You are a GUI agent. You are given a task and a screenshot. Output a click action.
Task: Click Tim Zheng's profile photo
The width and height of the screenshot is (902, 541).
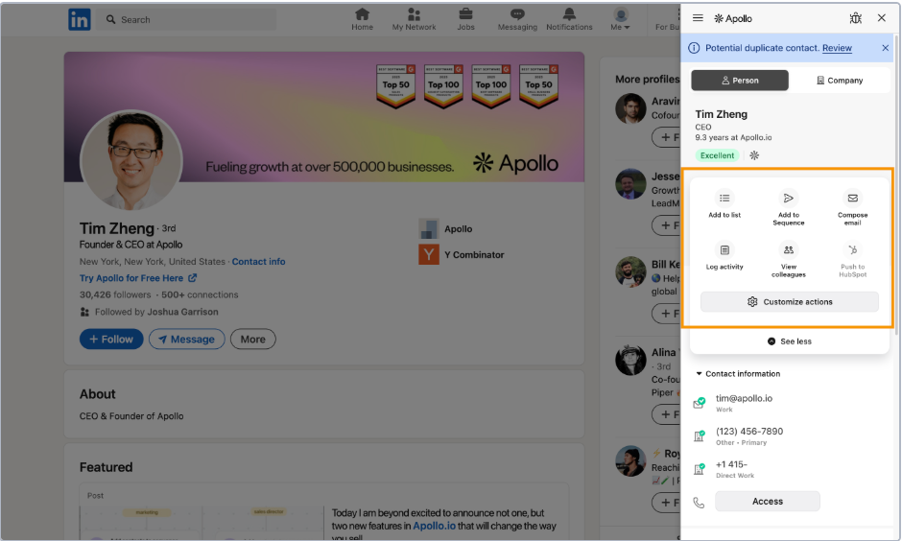click(131, 160)
